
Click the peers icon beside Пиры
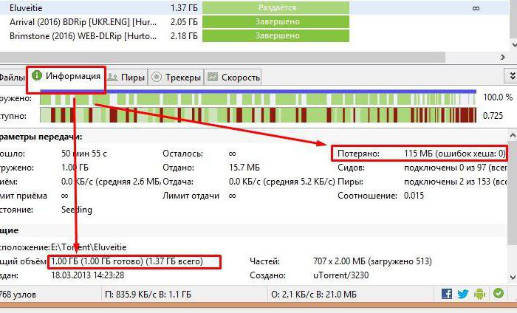112,77
